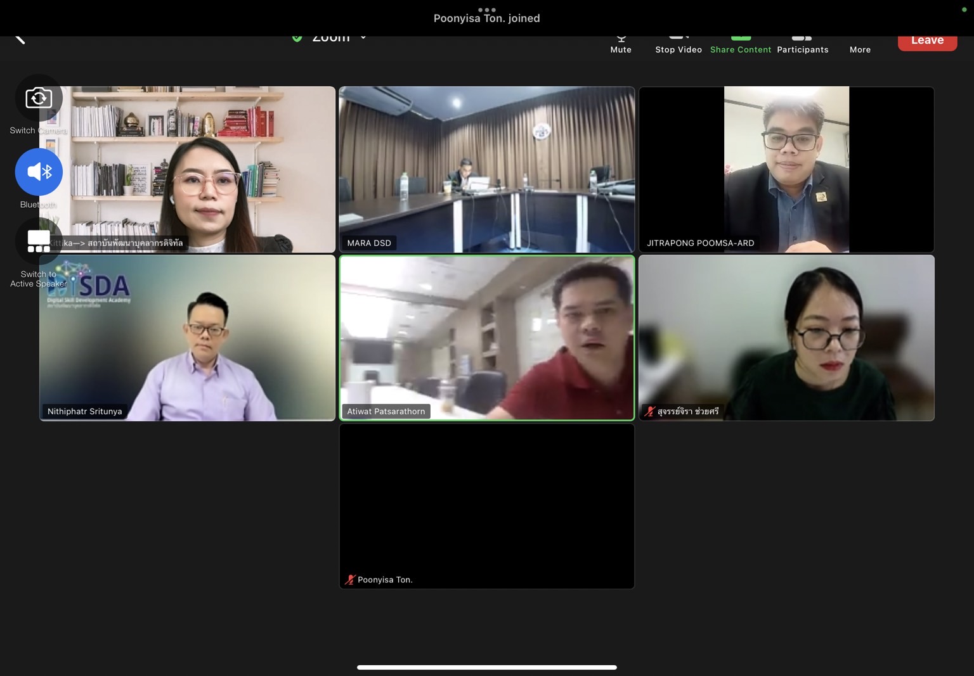Mute the microphone

click(621, 43)
